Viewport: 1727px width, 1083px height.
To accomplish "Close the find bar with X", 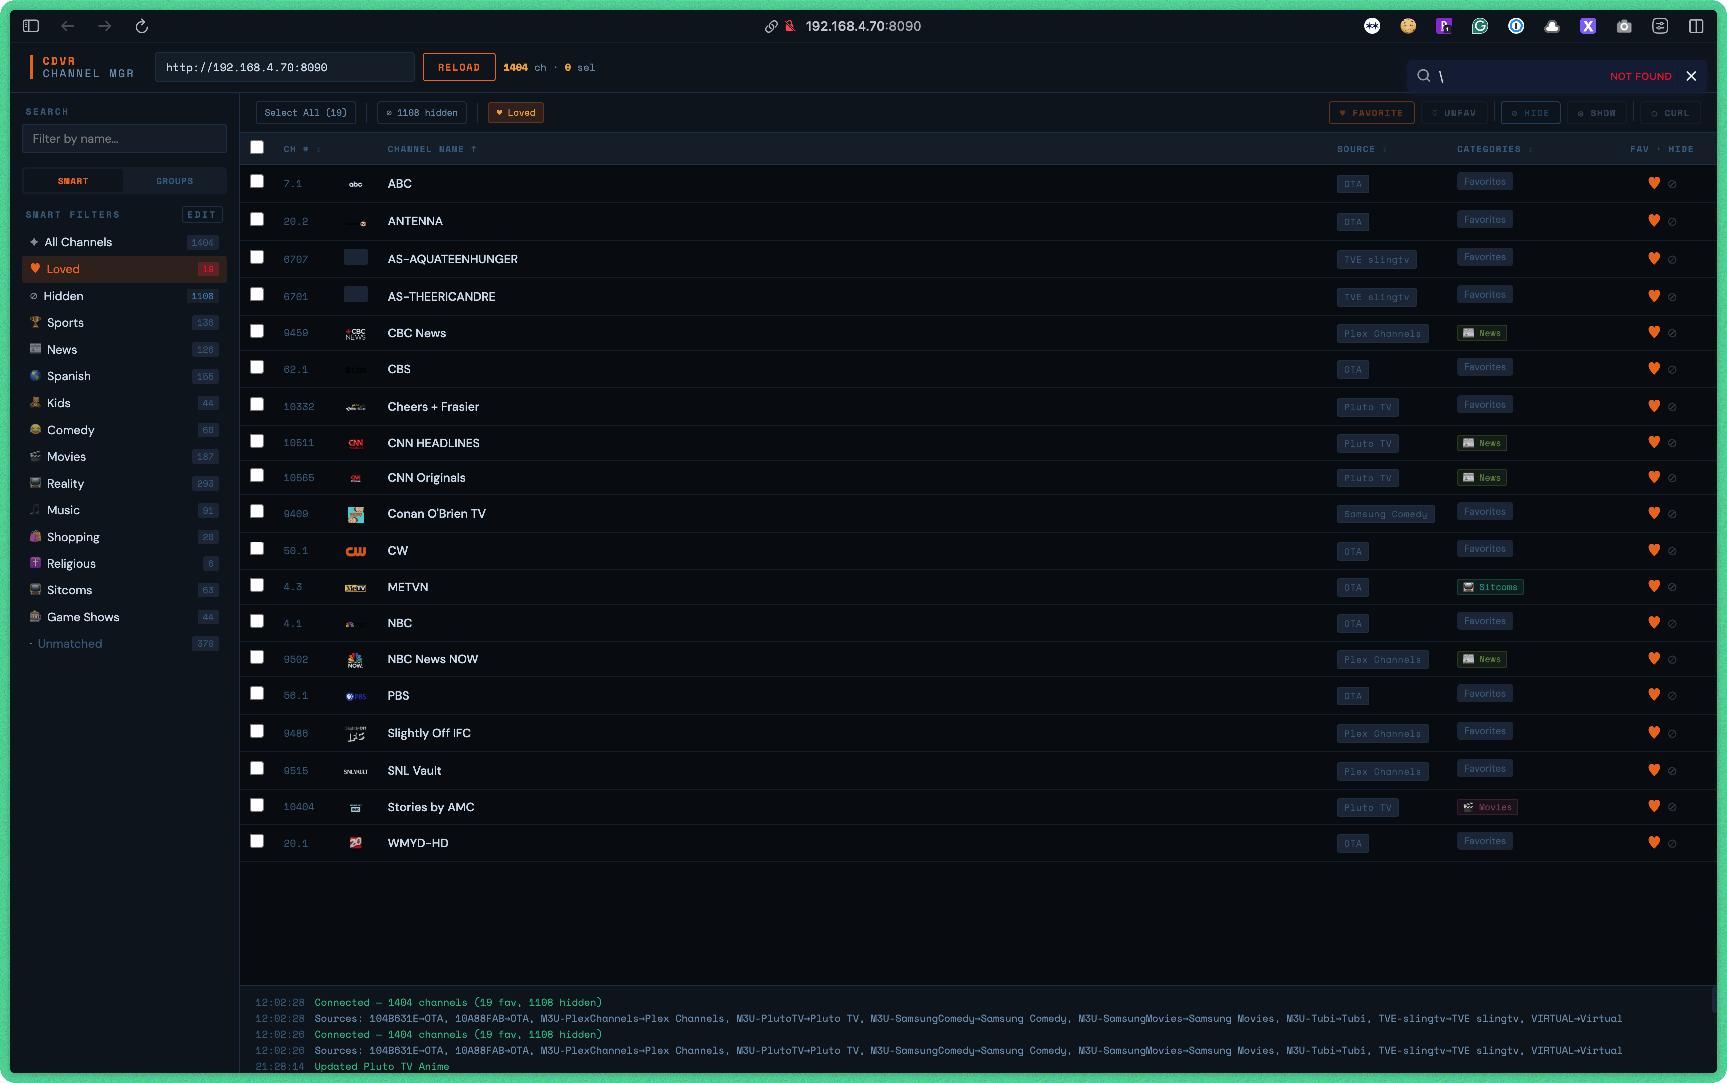I will tap(1691, 76).
